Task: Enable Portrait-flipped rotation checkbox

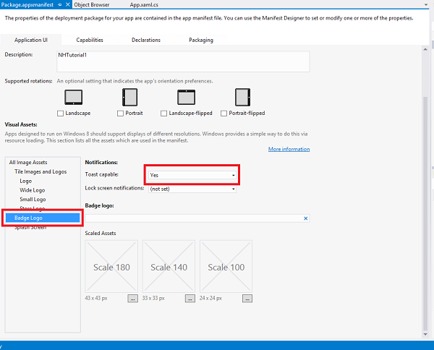Action: [x=224, y=114]
